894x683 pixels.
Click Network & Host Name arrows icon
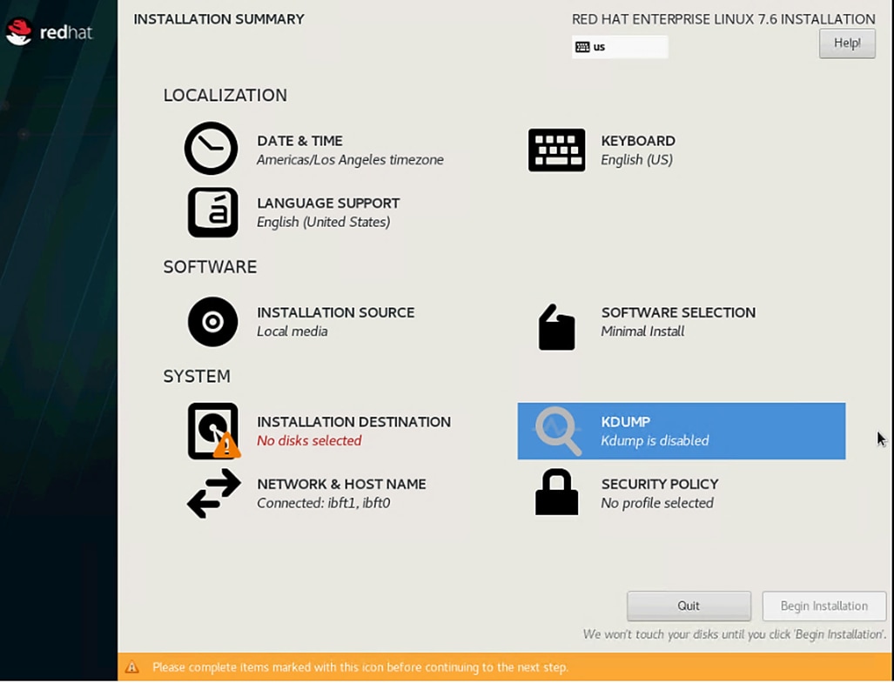pyautogui.click(x=214, y=492)
